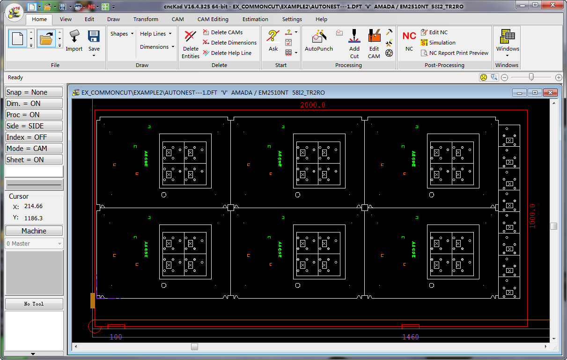The width and height of the screenshot is (567, 360).
Task: Toggle Proc = ON setting
Action: coord(34,115)
